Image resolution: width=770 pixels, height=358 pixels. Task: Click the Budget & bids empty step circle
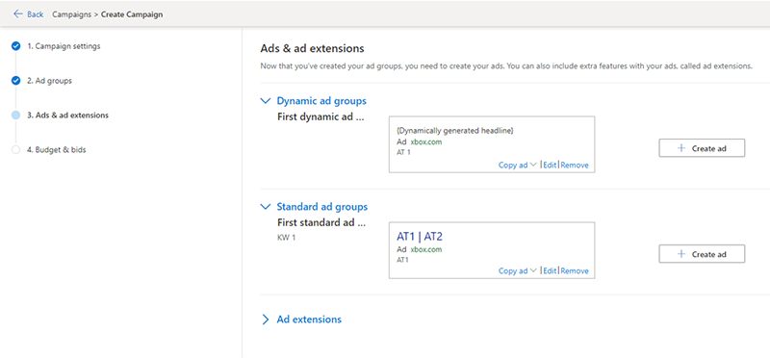[15, 150]
